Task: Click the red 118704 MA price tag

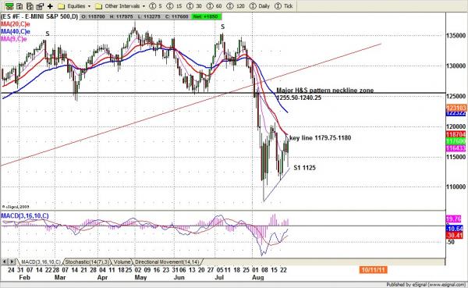Action: [x=456, y=135]
